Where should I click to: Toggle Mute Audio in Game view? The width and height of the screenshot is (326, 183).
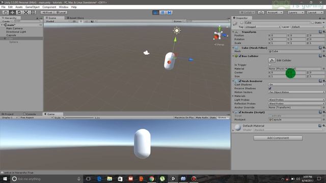tap(202, 117)
